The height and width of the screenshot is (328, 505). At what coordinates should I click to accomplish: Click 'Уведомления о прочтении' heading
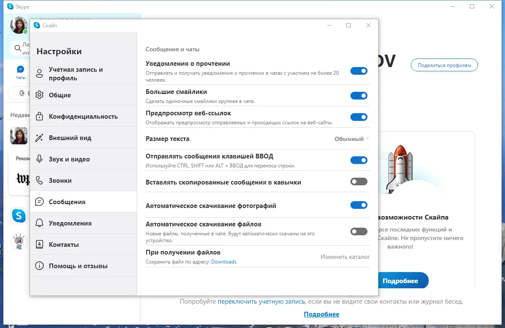188,64
